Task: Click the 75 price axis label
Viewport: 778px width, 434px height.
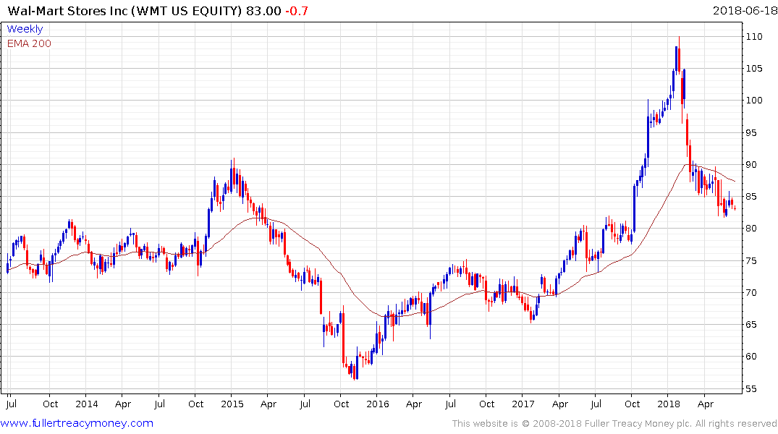Action: coord(751,261)
